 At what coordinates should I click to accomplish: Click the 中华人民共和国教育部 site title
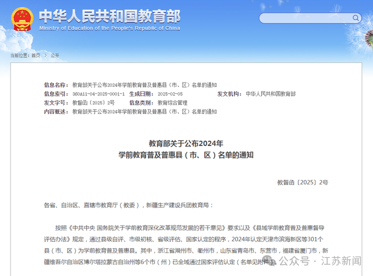coord(109,16)
